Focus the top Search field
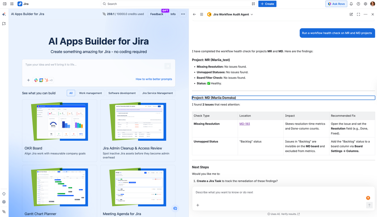The image size is (377, 217). click(x=178, y=4)
